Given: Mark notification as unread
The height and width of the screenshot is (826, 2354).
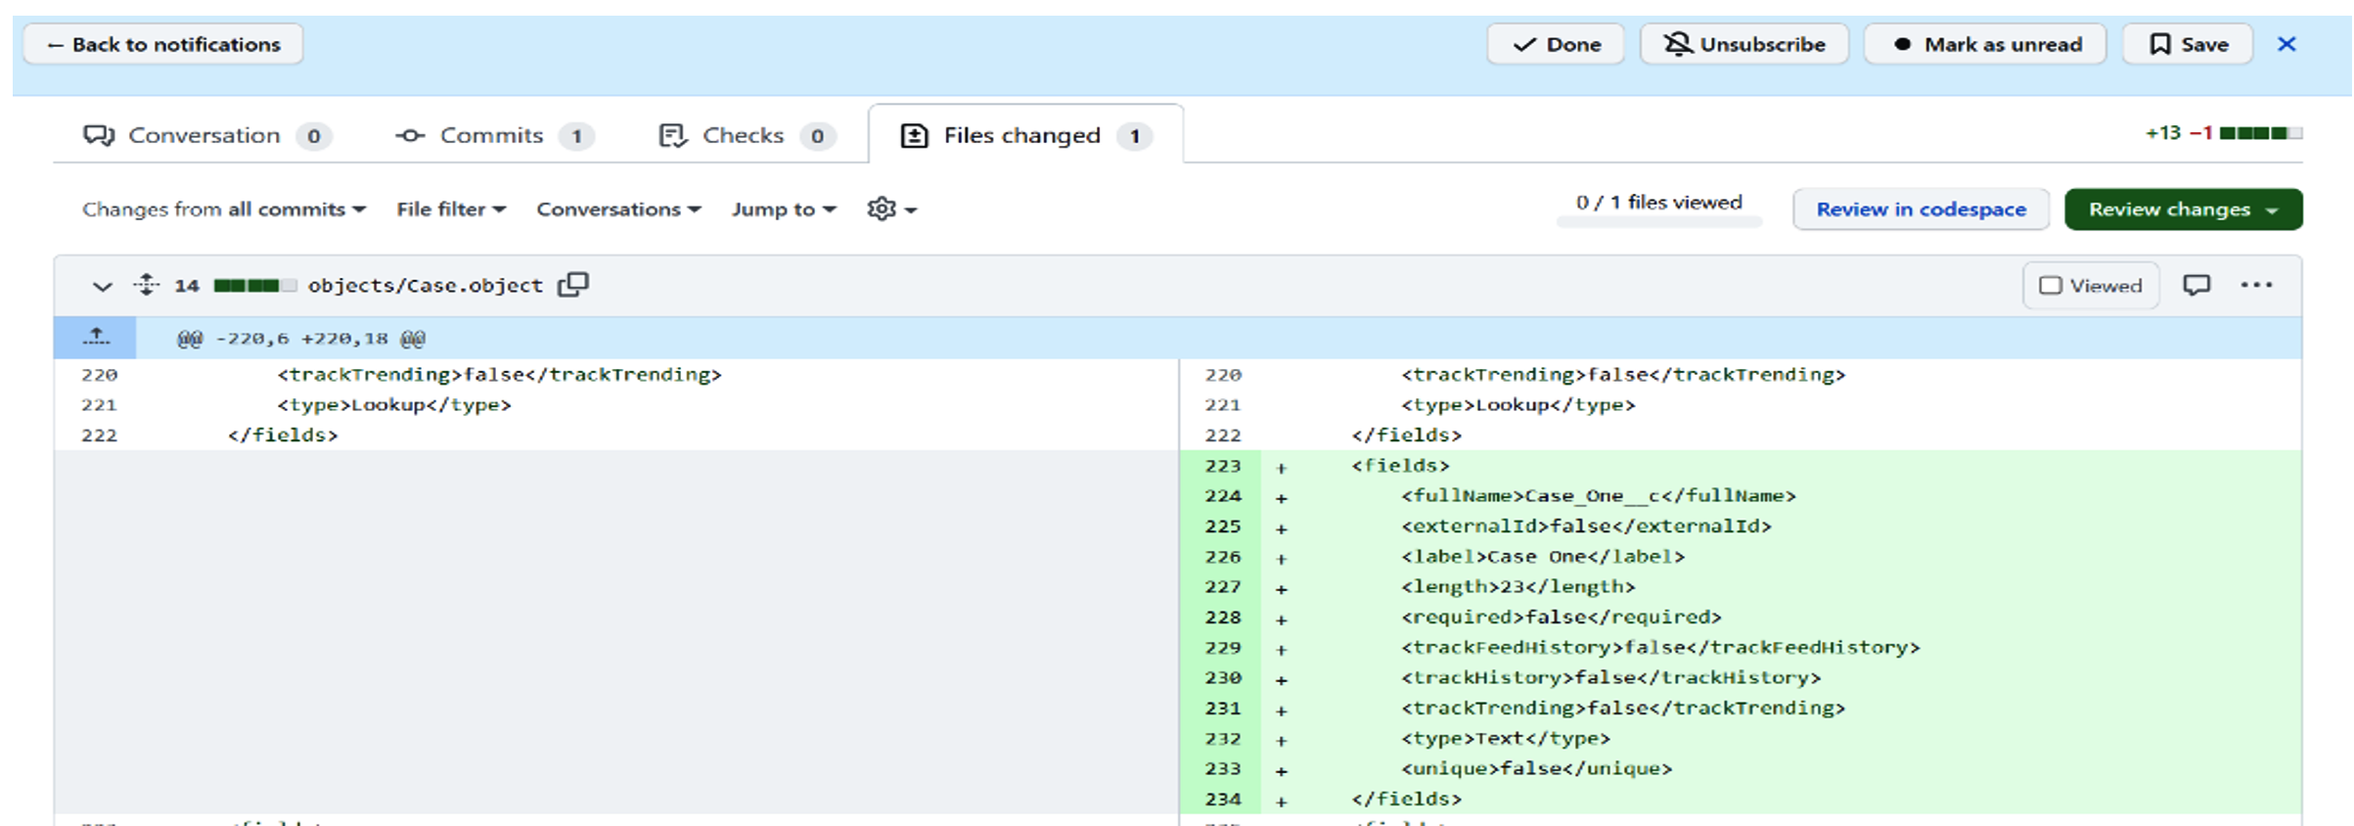Looking at the screenshot, I should [1984, 44].
